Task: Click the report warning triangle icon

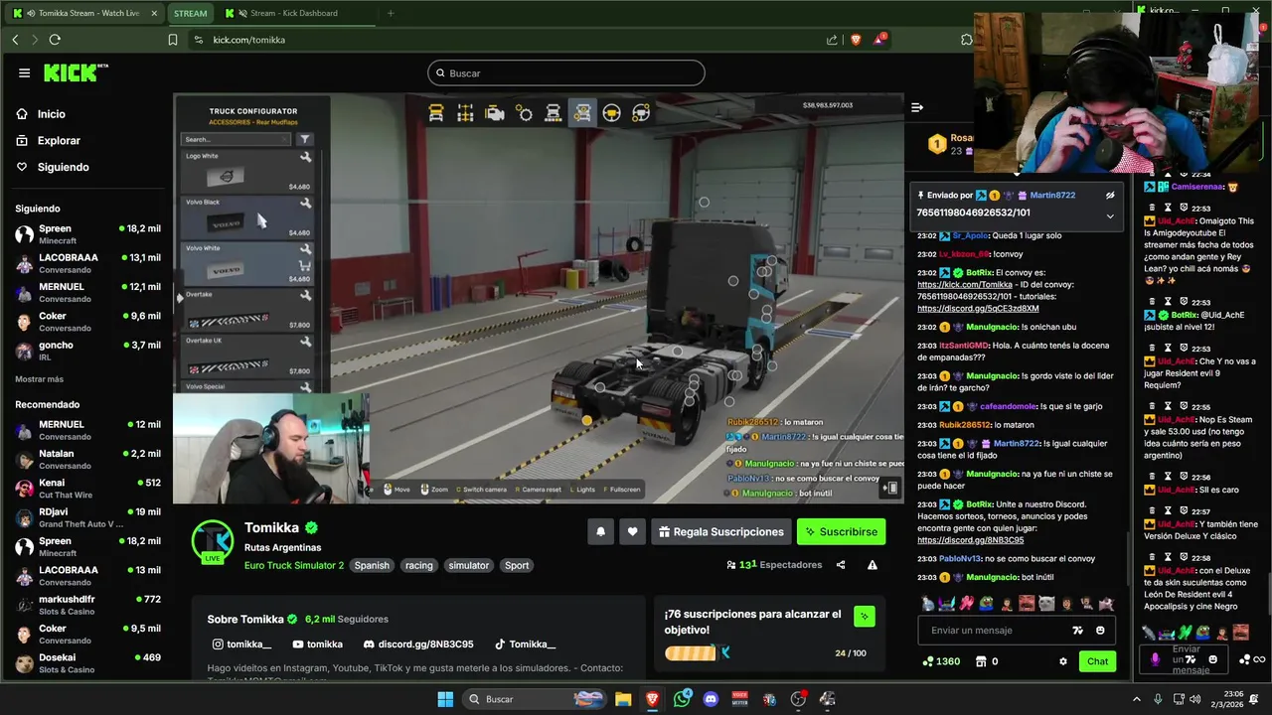Action: point(872,565)
